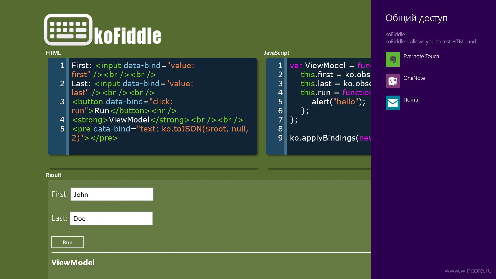Click the koFiddle description in share panel

tap(432, 42)
